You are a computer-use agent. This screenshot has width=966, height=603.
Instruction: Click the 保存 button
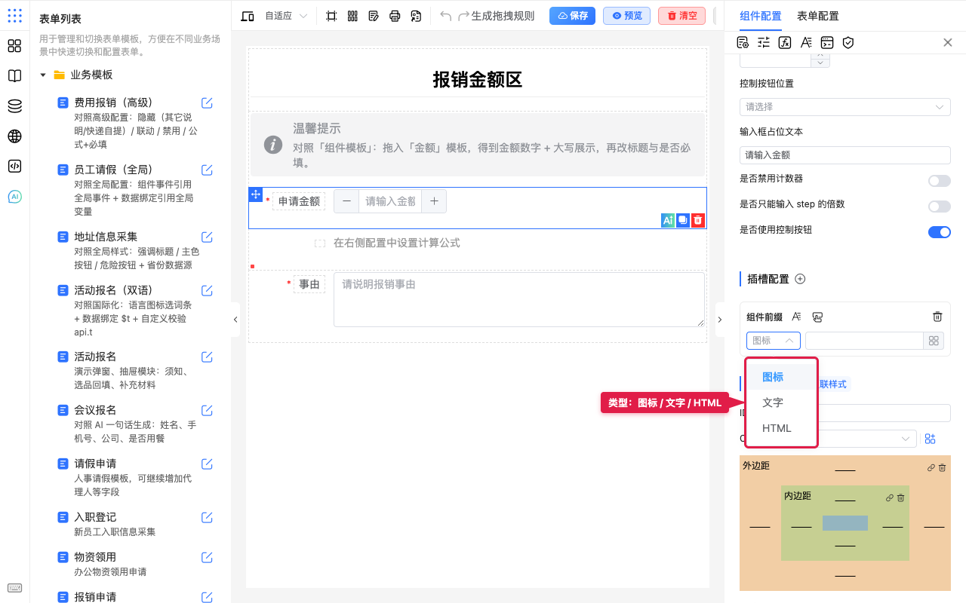572,16
